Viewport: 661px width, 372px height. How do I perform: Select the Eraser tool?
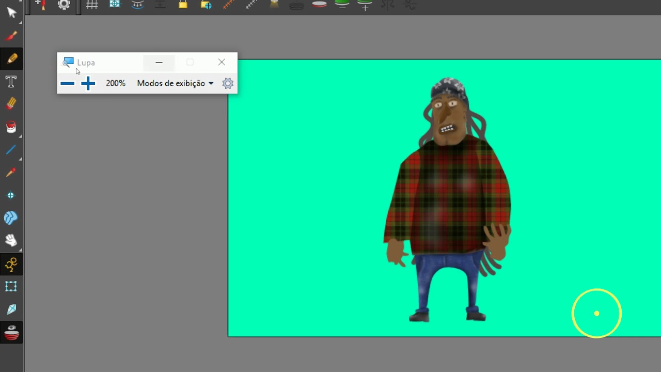11,104
